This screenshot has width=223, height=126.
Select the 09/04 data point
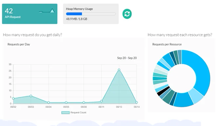click(x=49, y=102)
